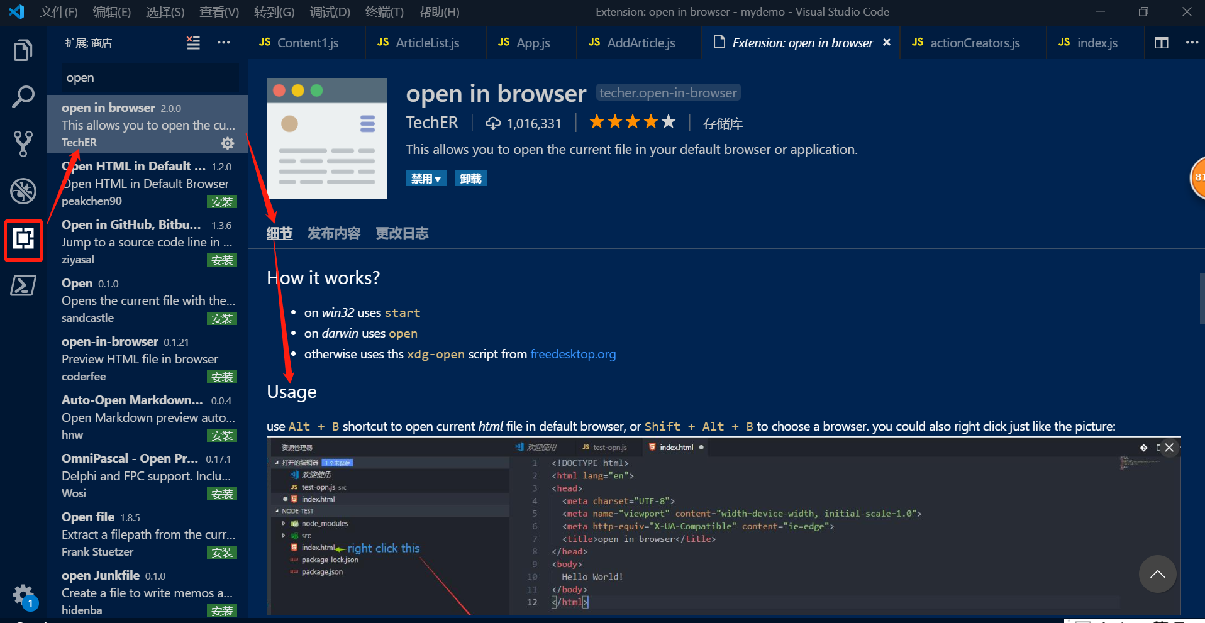1205x623 pixels.
Task: Open extensions sidebar more actions menu
Action: coord(224,43)
